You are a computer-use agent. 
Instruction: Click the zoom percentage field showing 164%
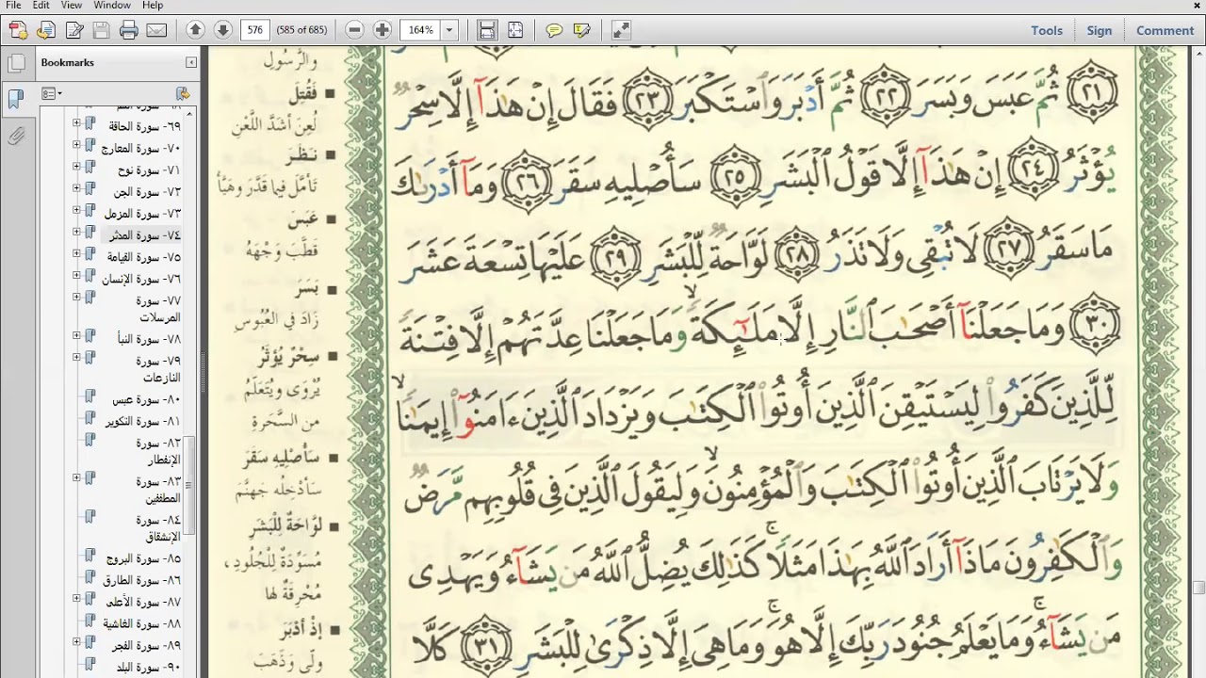coord(420,30)
